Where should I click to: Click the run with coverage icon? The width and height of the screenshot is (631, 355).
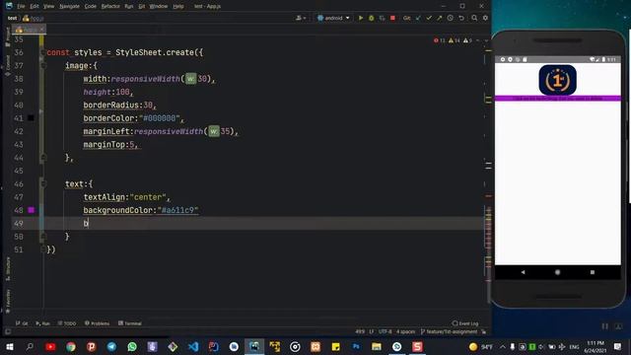382,18
